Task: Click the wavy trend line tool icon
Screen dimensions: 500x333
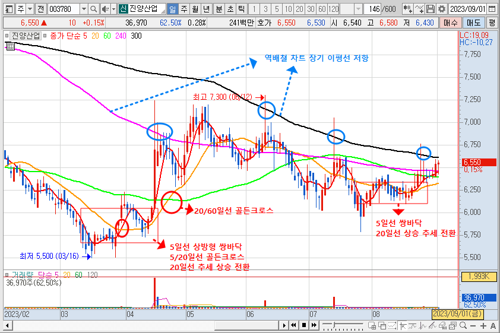Action: 413,325
